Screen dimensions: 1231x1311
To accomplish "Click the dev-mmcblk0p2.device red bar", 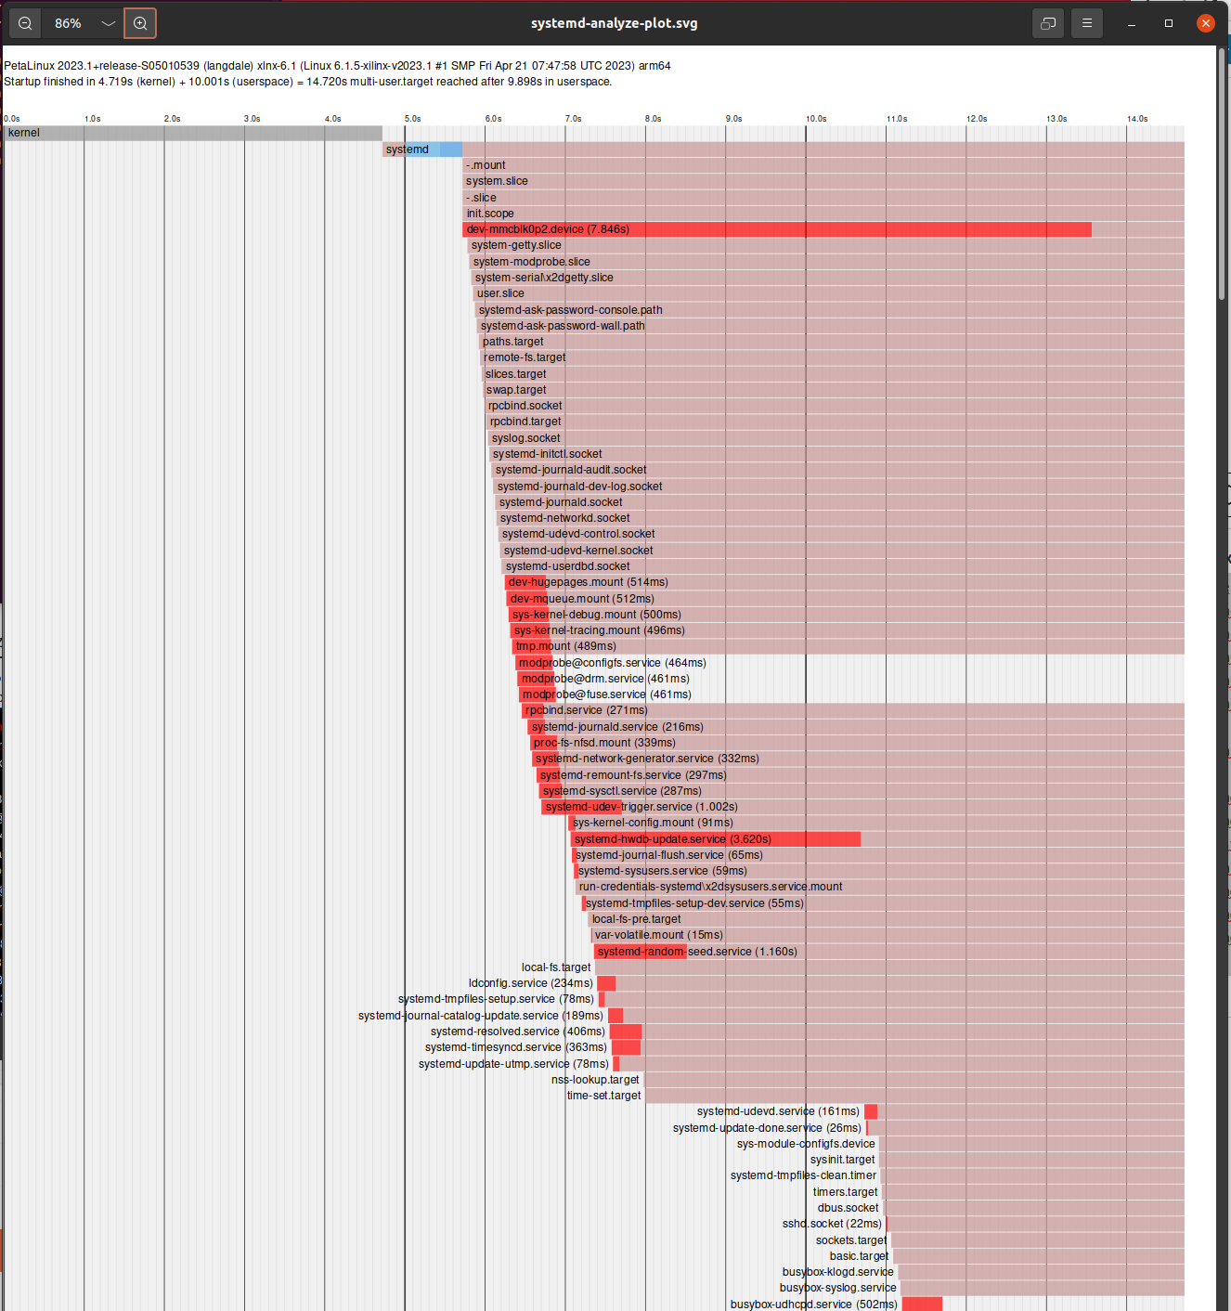I will click(x=836, y=229).
